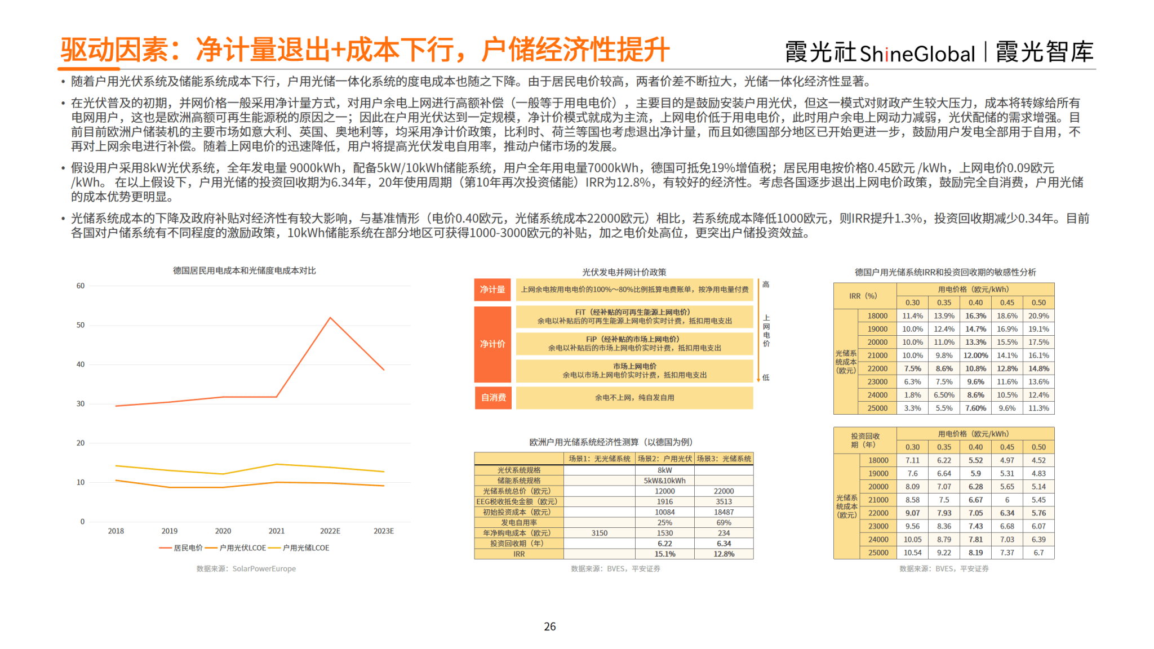
Task: Click the 户用光储LCOE legend entry
Action: point(299,548)
